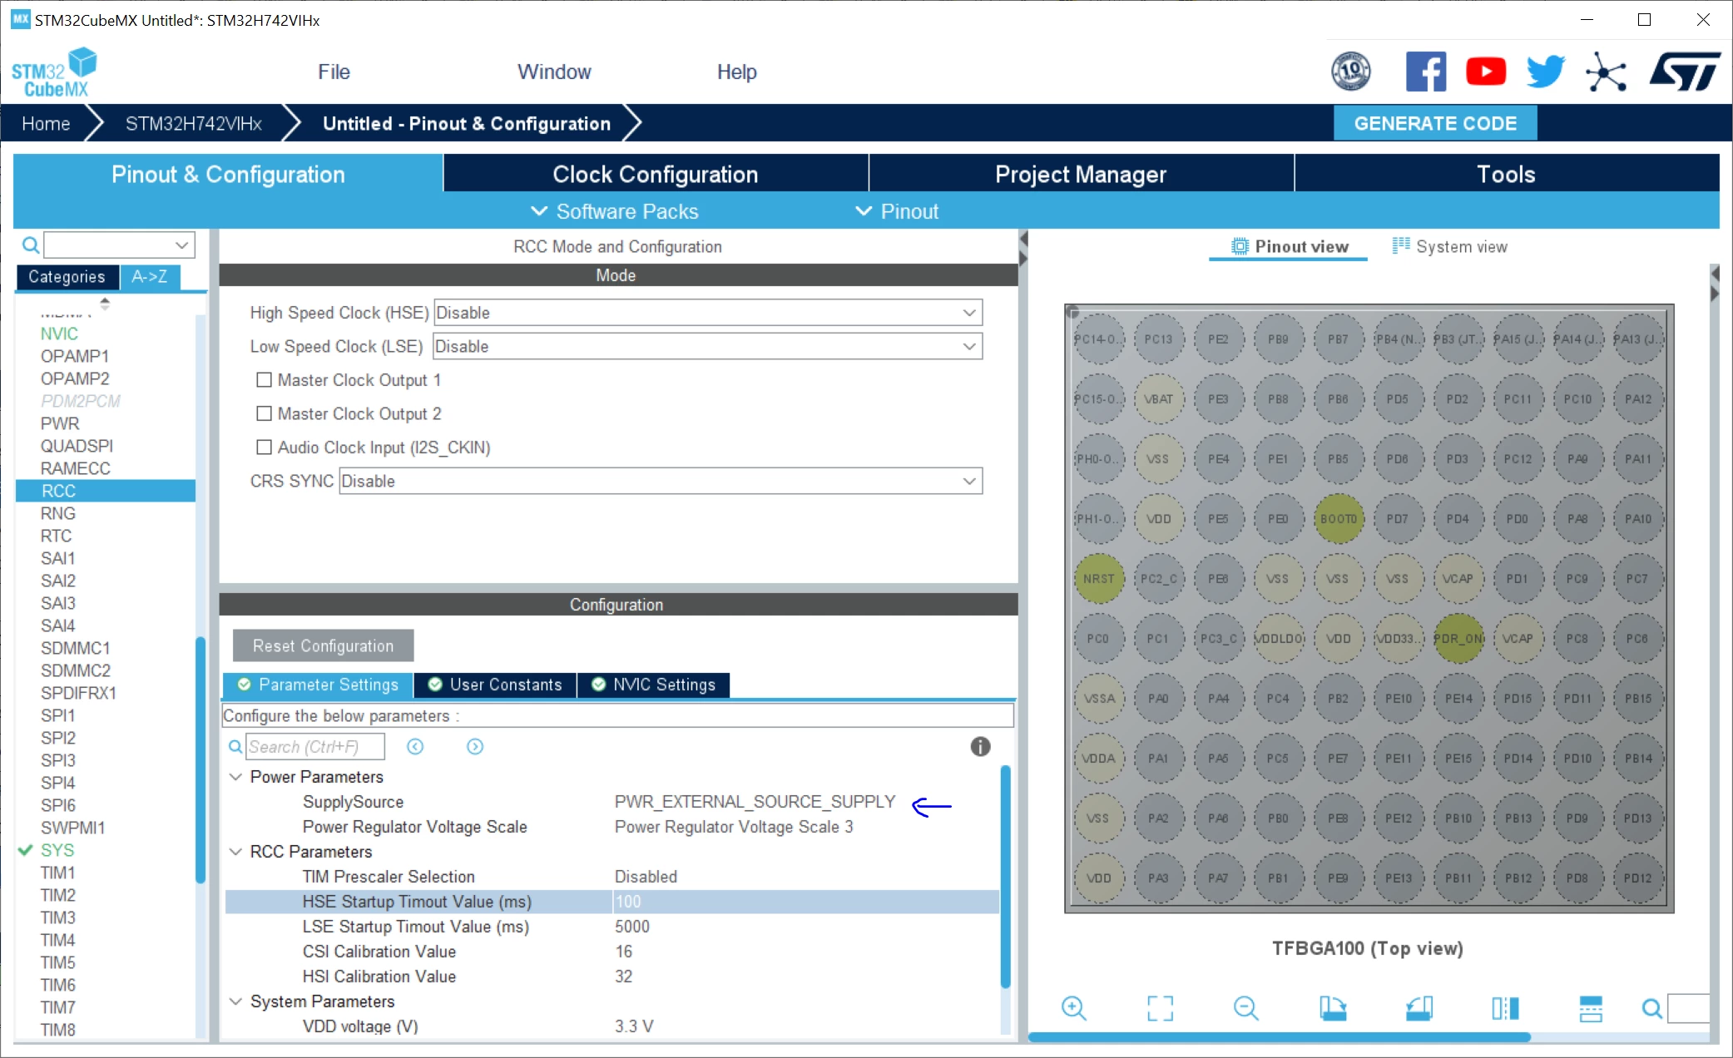The width and height of the screenshot is (1733, 1058).
Task: Flip the chip view vertically
Action: (1591, 1008)
